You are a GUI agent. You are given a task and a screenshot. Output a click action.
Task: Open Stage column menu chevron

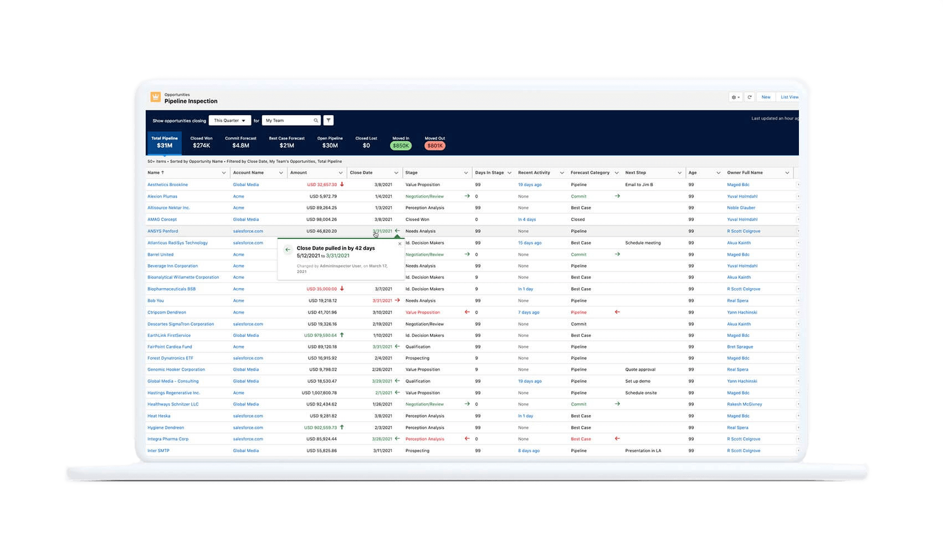(466, 173)
